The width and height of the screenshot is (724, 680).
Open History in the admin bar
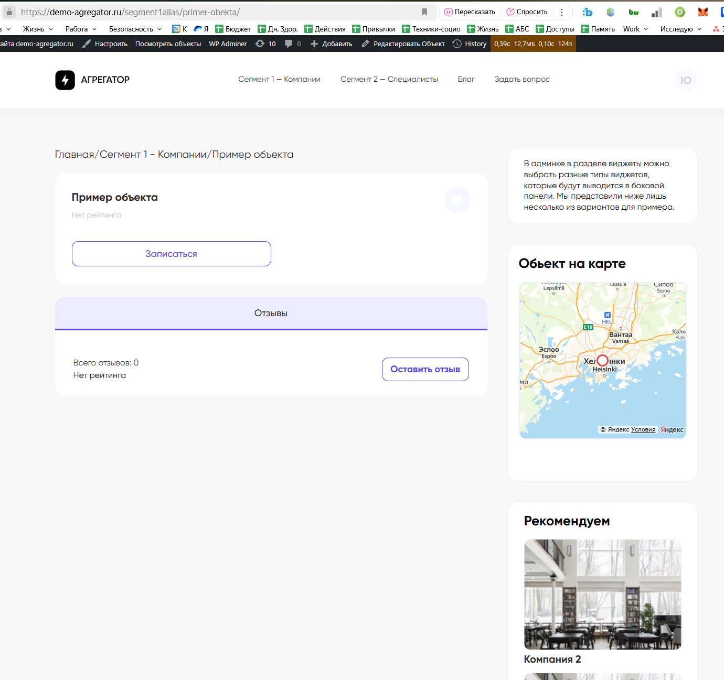(x=470, y=44)
